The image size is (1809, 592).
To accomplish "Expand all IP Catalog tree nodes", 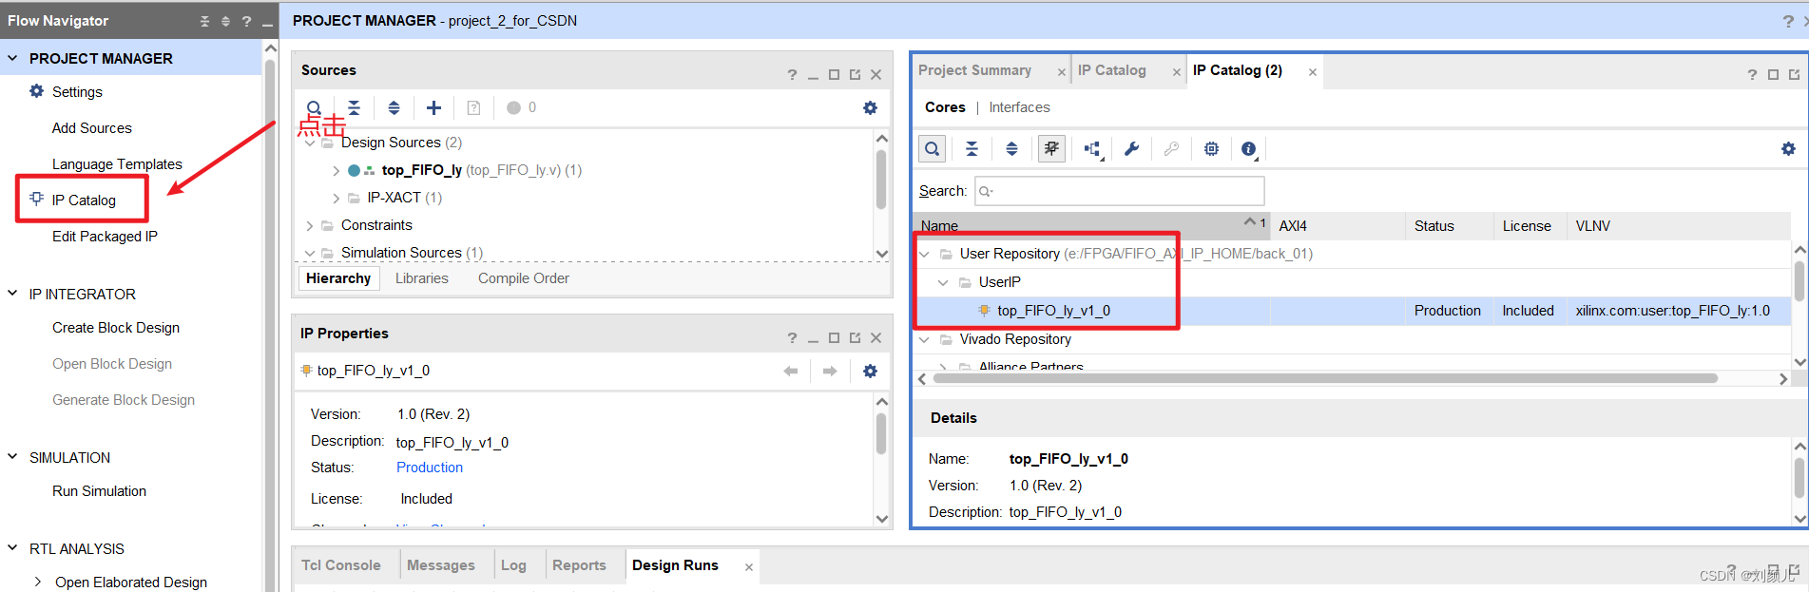I will 1011,148.
